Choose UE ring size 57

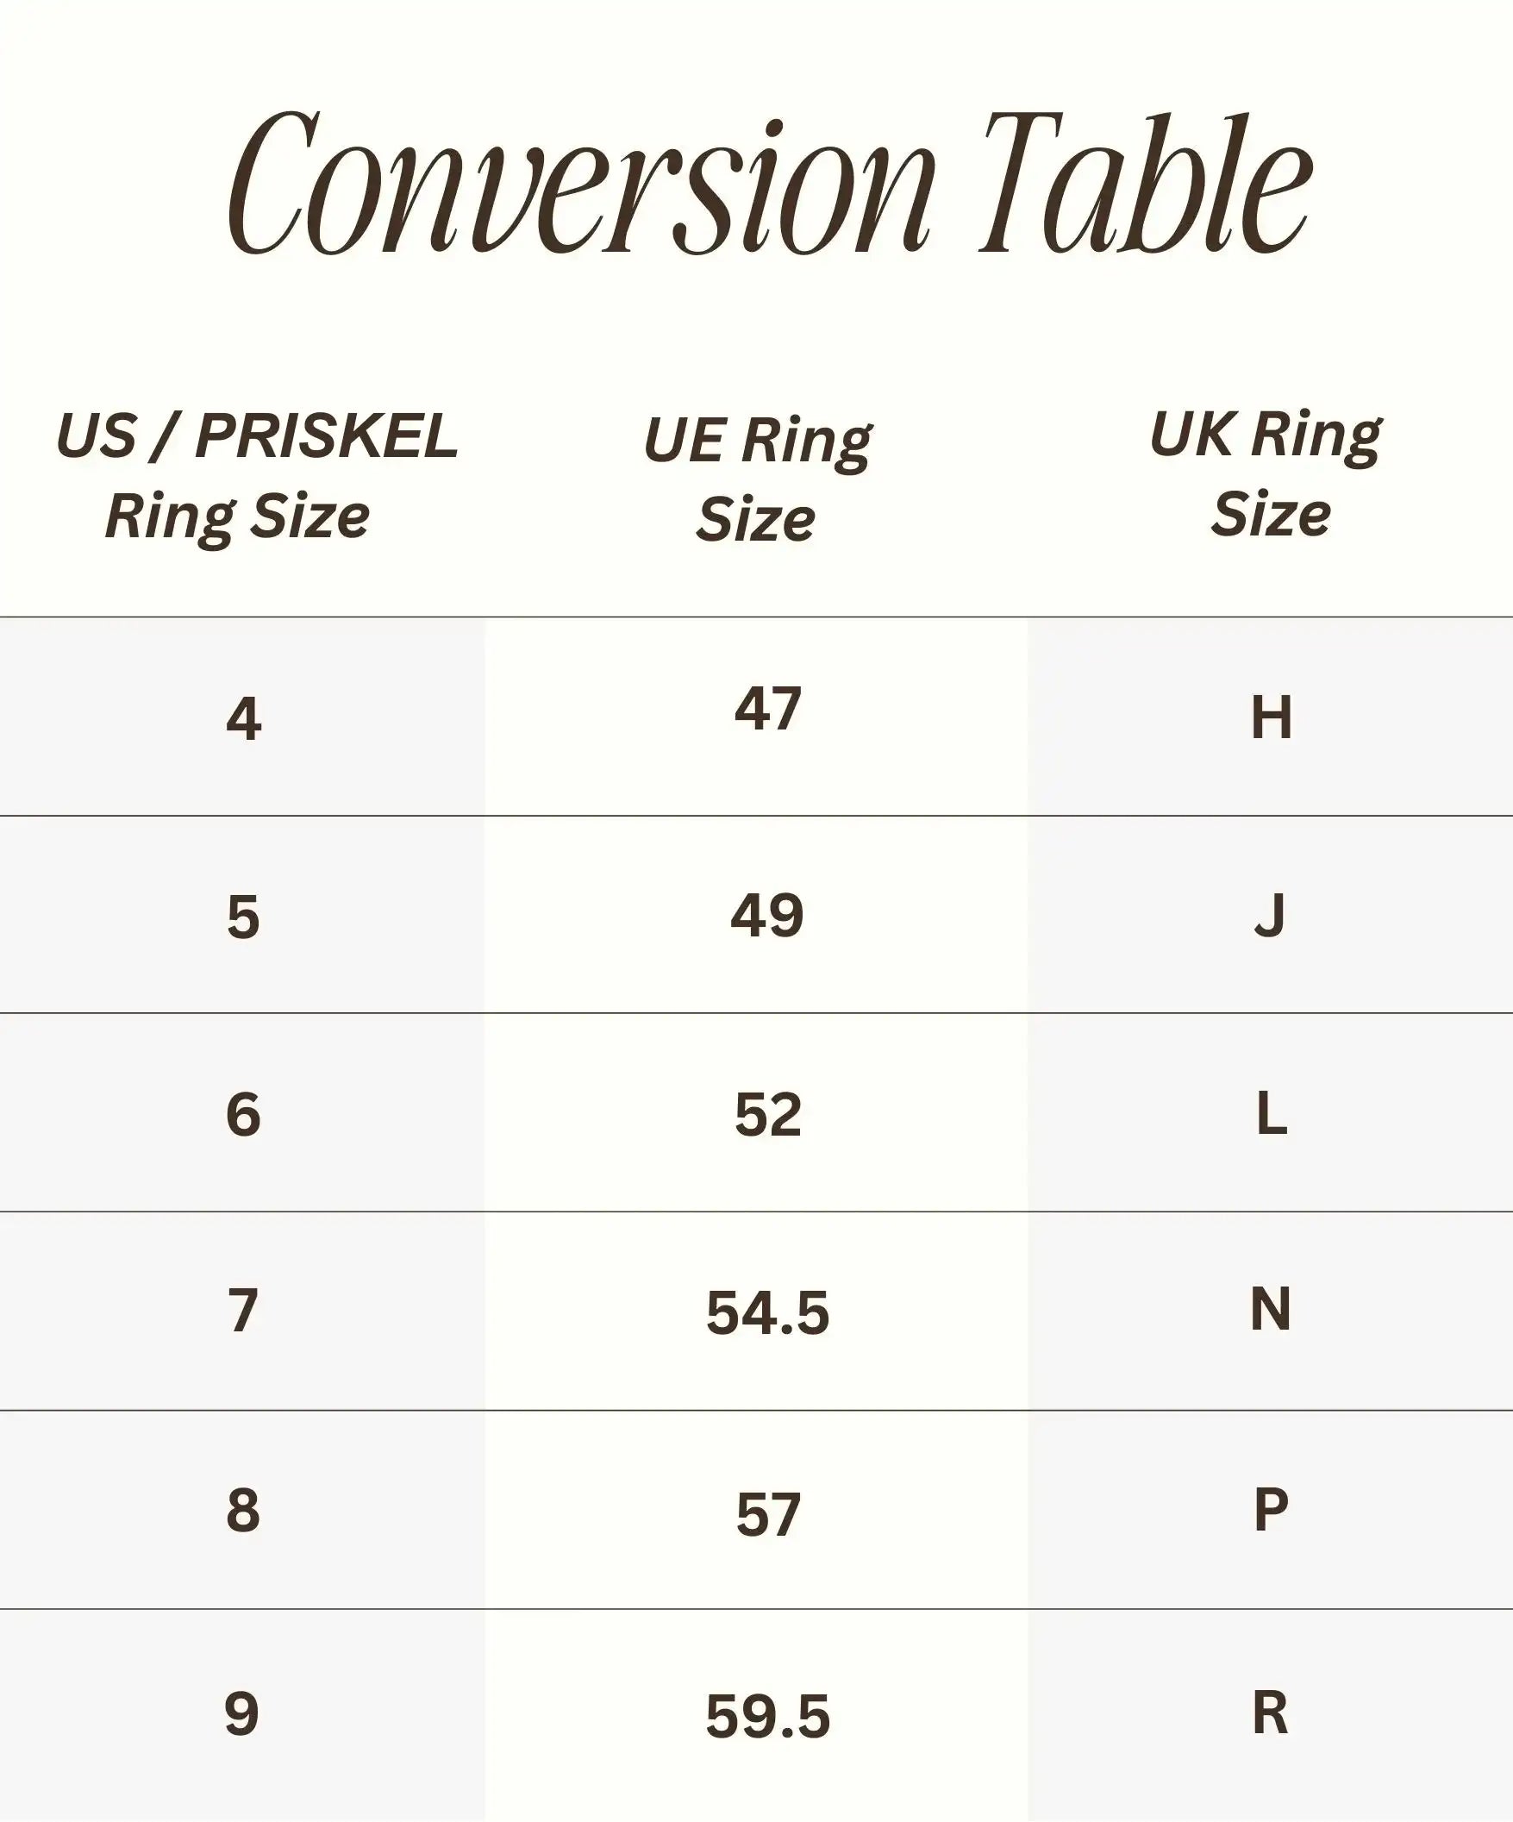768,1515
